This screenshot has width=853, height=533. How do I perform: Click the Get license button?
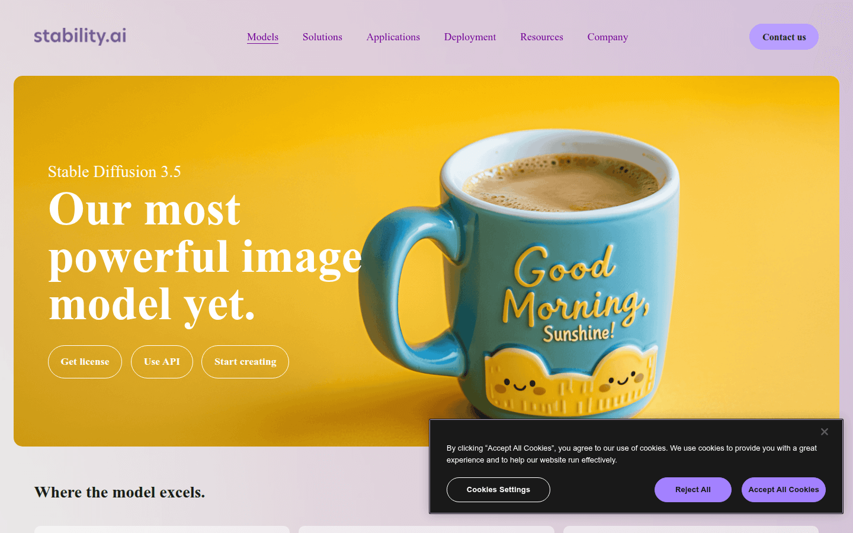click(85, 362)
